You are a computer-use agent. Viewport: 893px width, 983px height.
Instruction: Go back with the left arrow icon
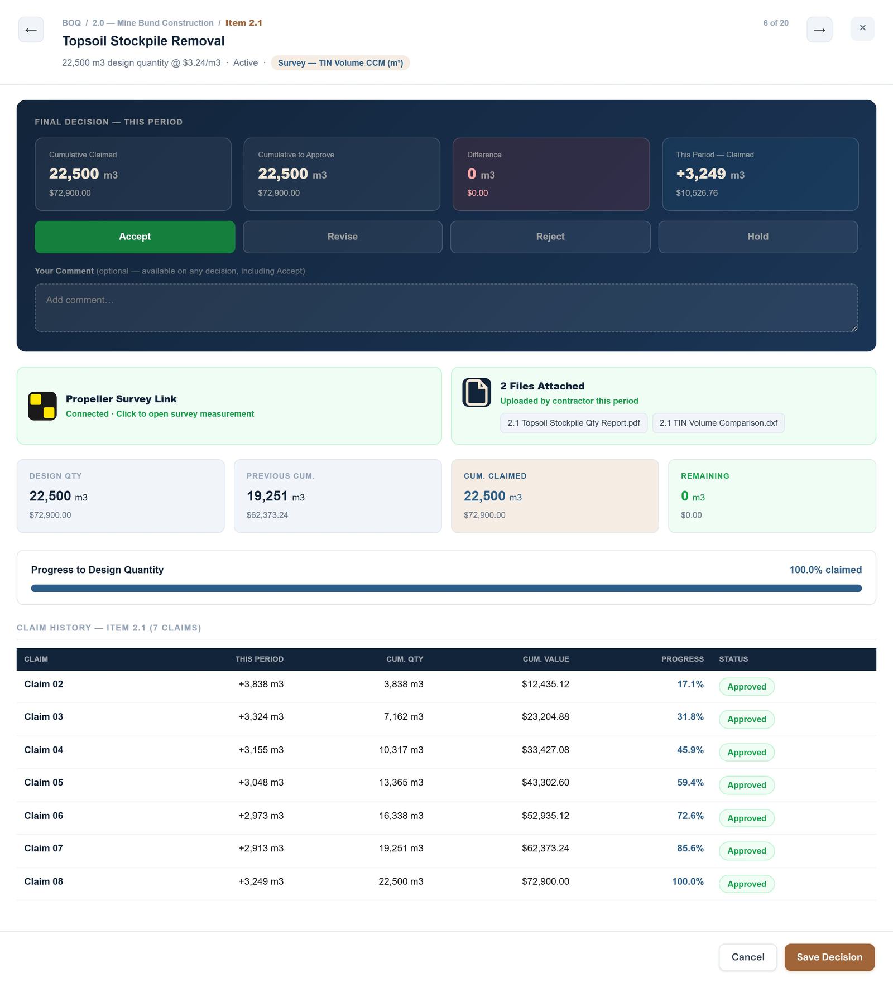pyautogui.click(x=31, y=30)
